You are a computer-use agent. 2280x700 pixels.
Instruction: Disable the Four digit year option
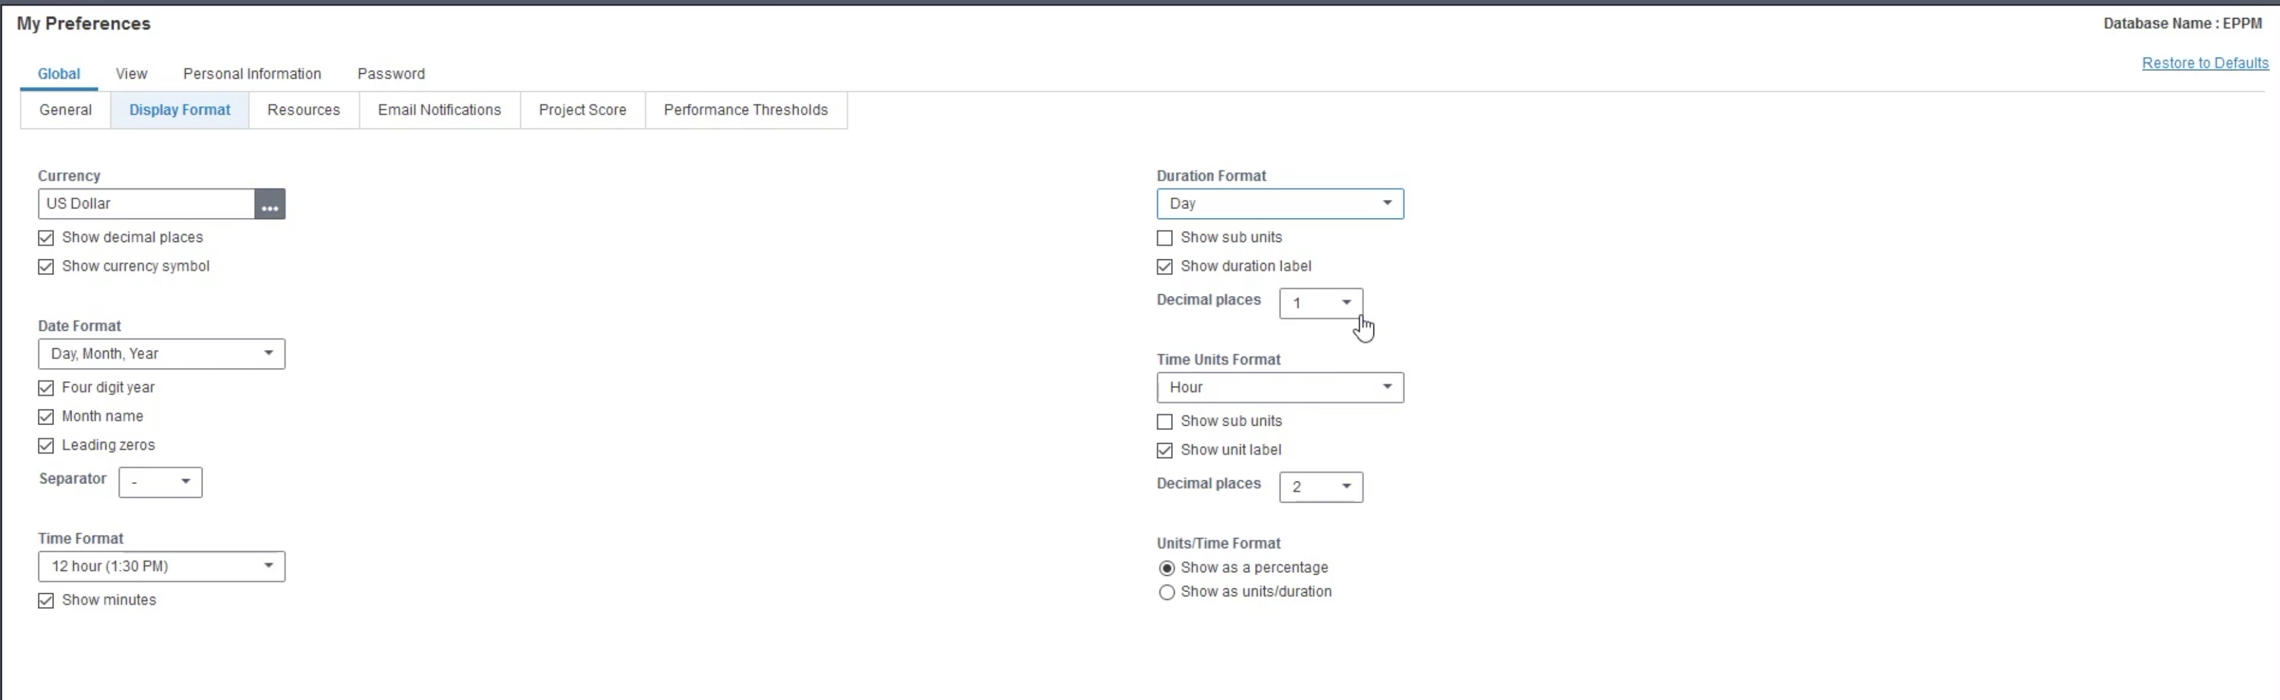46,388
